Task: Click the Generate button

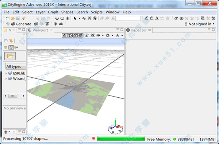Action: click(21, 24)
